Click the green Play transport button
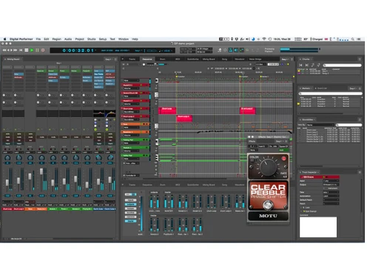This screenshot has height=278, width=370. point(32,50)
